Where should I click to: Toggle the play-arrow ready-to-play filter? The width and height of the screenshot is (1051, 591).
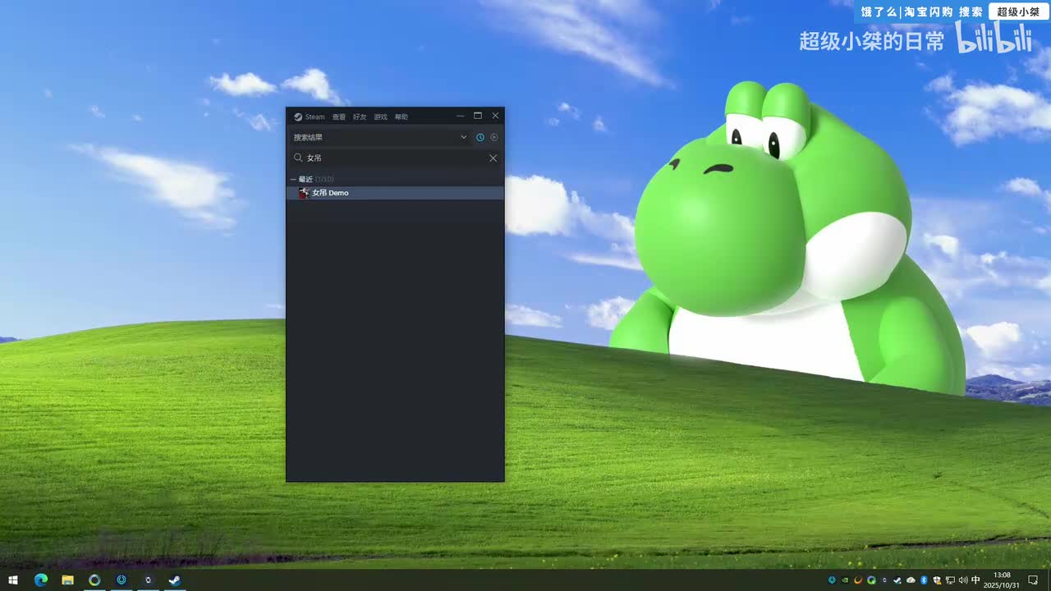coord(494,137)
